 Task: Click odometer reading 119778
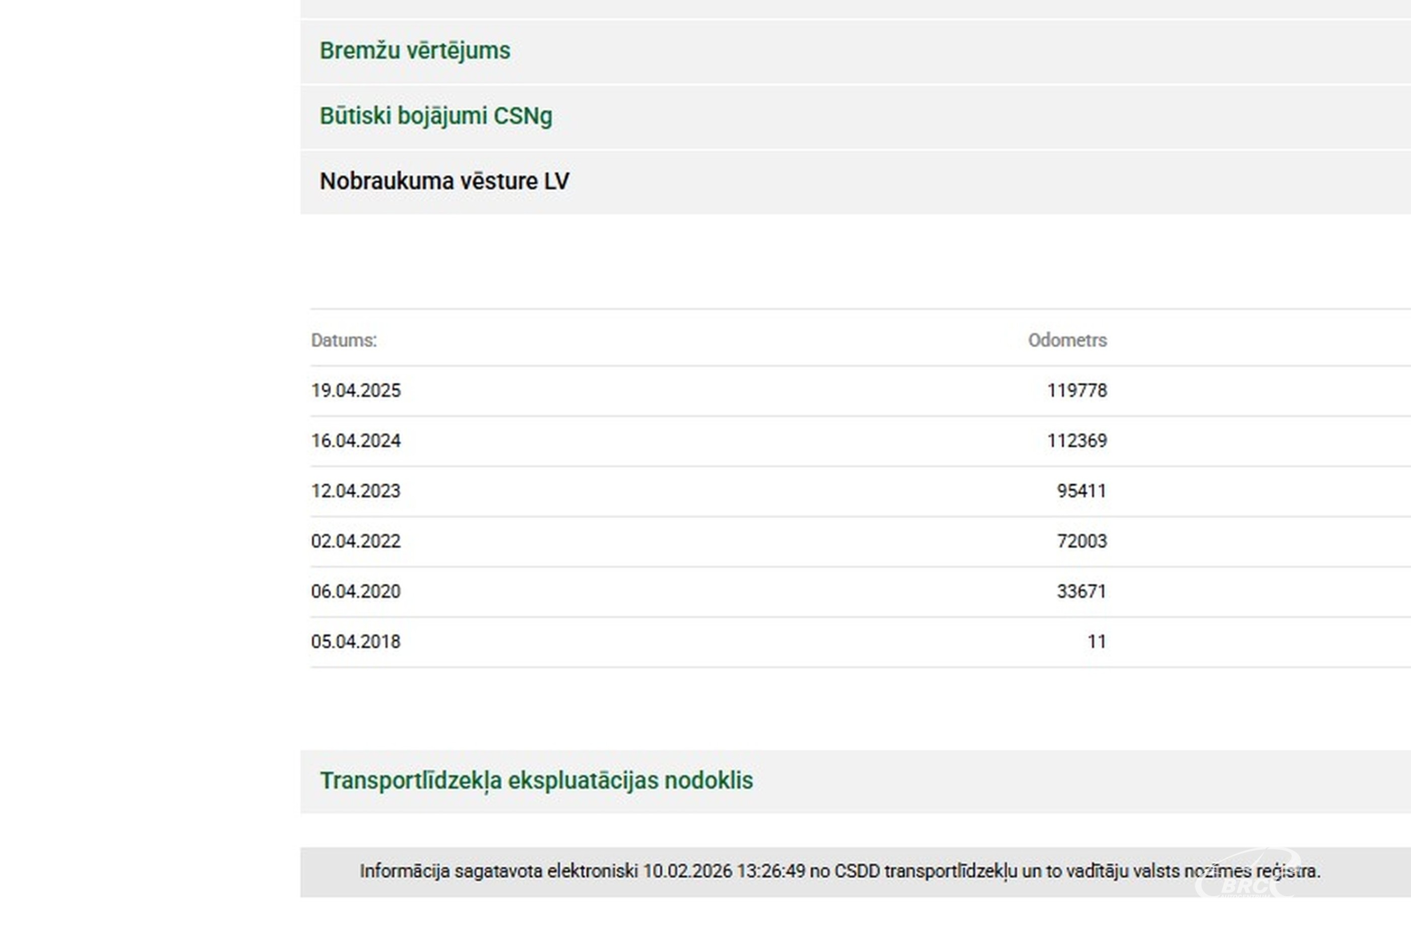(x=1077, y=391)
